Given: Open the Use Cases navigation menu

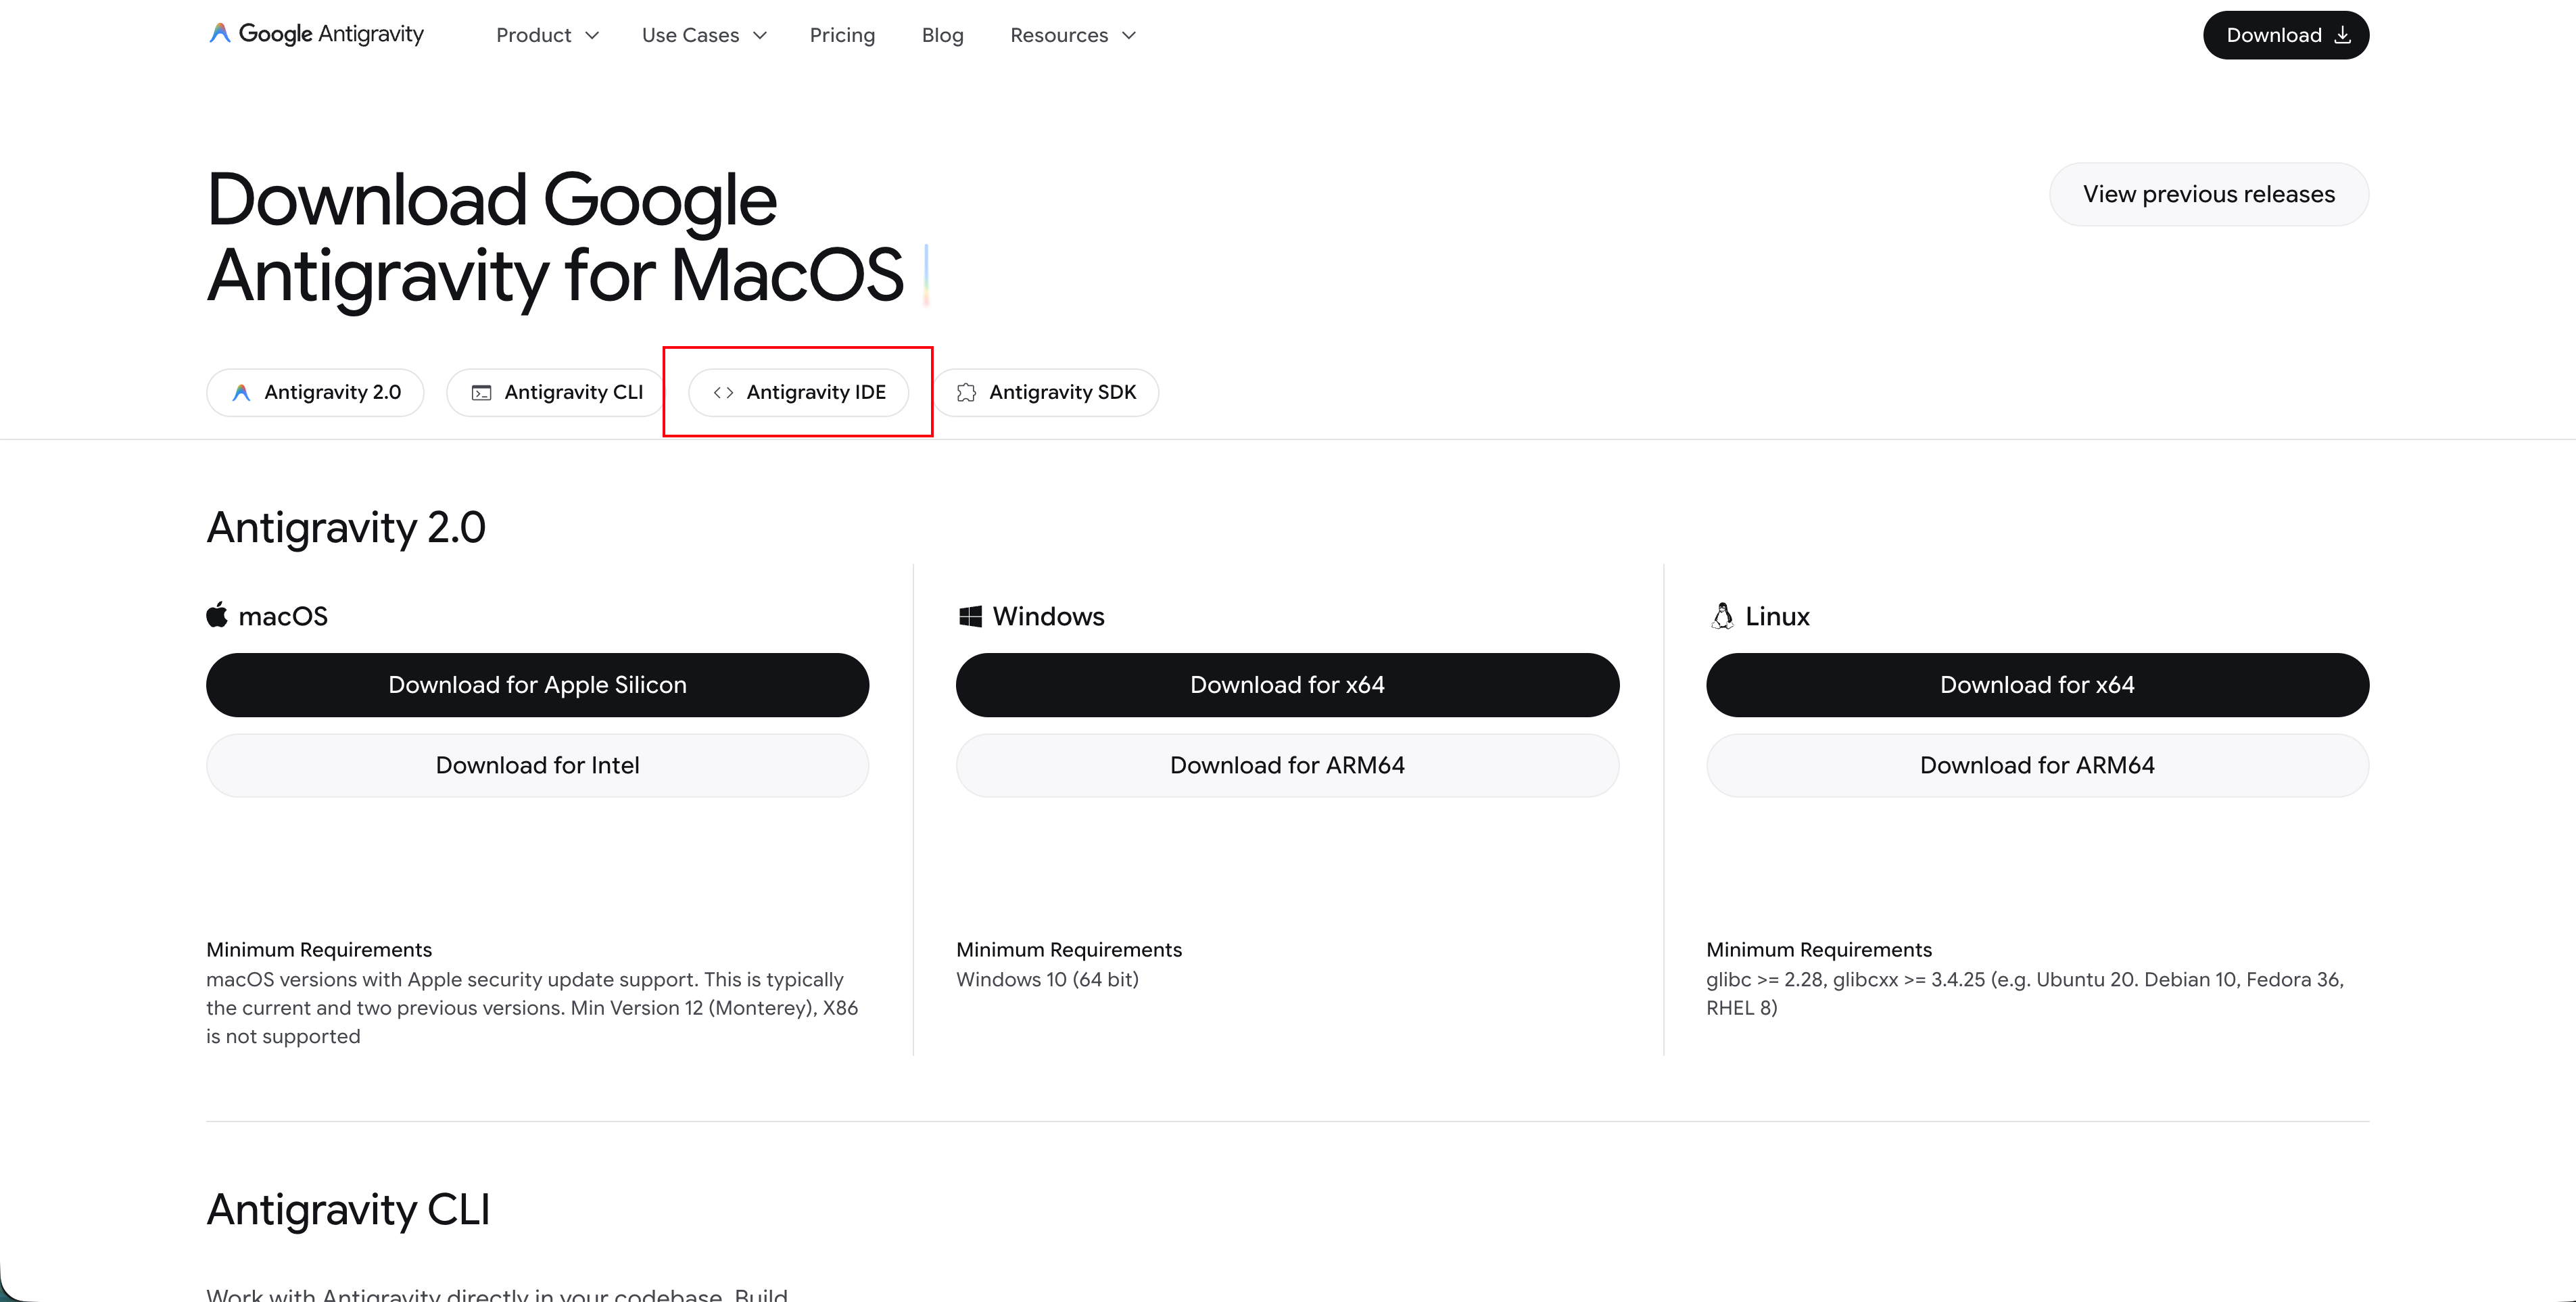Looking at the screenshot, I should (x=704, y=35).
